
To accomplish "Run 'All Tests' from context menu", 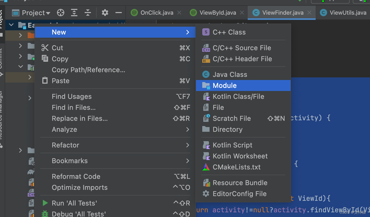I will tap(74, 203).
